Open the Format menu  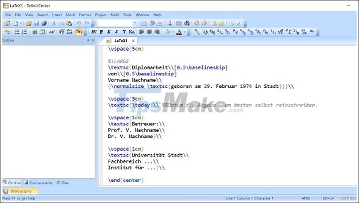click(85, 15)
